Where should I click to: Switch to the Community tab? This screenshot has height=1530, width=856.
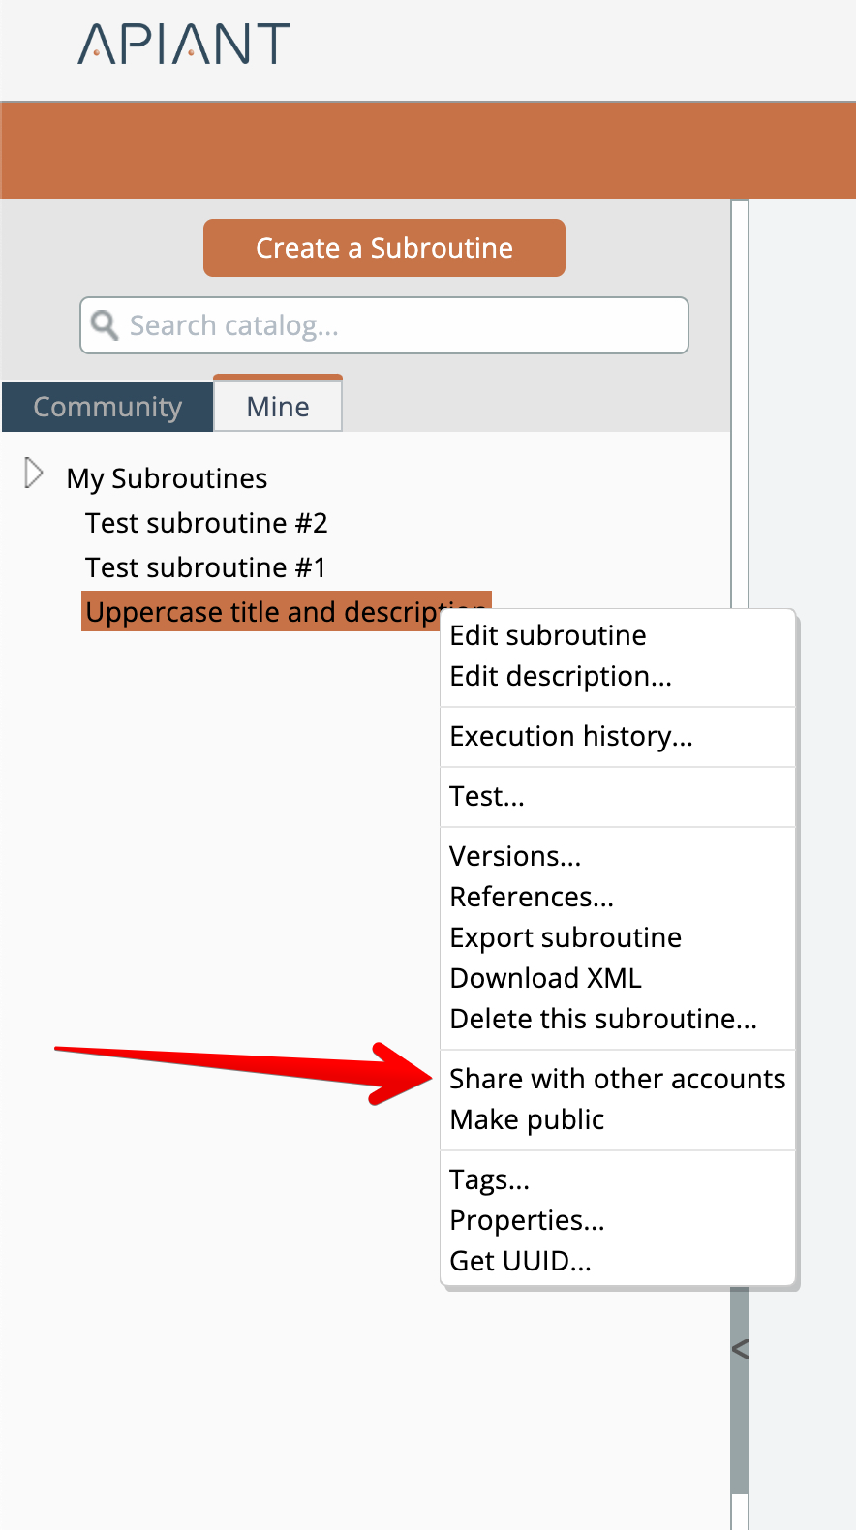107,407
